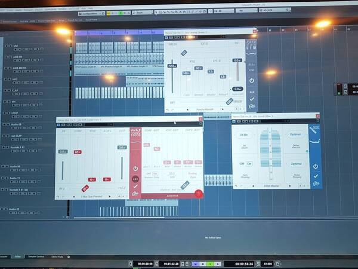The height and width of the screenshot is (269, 358).
Task: Toggle the Off/On switch in compressor advanced section
Action: 152,173
